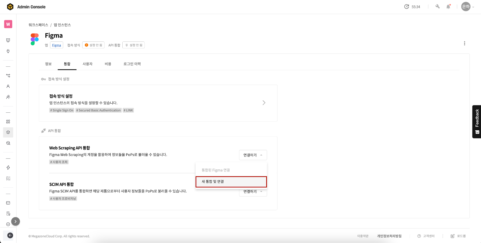Click the lightning bolt sidebar icon
The image size is (481, 243).
[8, 168]
